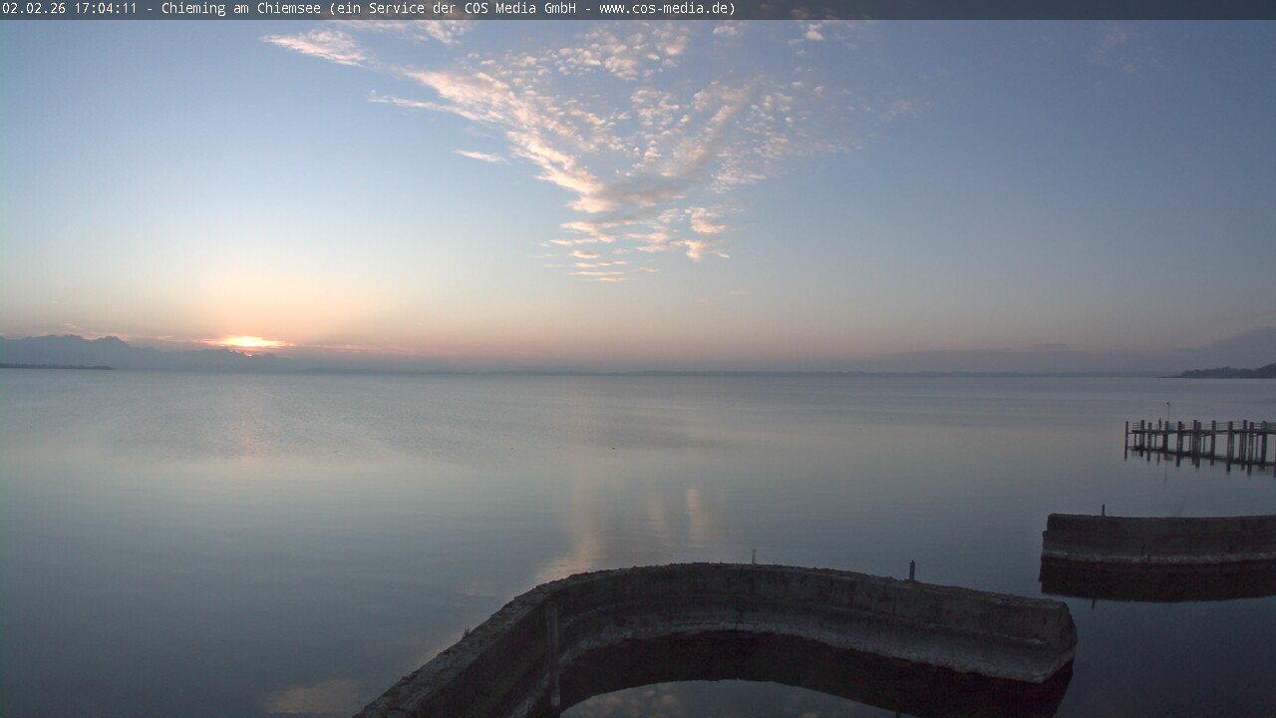The image size is (1276, 718).
Task: Click the straight concrete wall at right
Action: (1158, 538)
